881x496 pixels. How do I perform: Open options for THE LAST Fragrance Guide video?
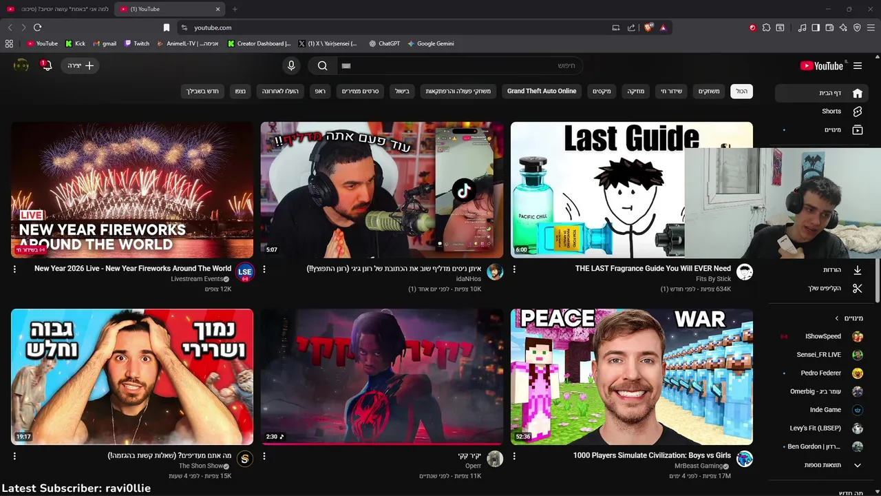coord(514,269)
